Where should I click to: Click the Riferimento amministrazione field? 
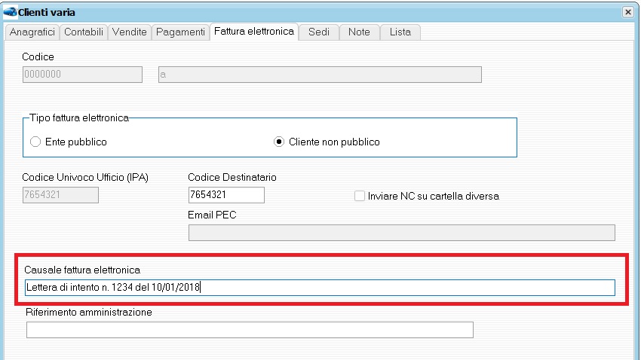point(250,330)
